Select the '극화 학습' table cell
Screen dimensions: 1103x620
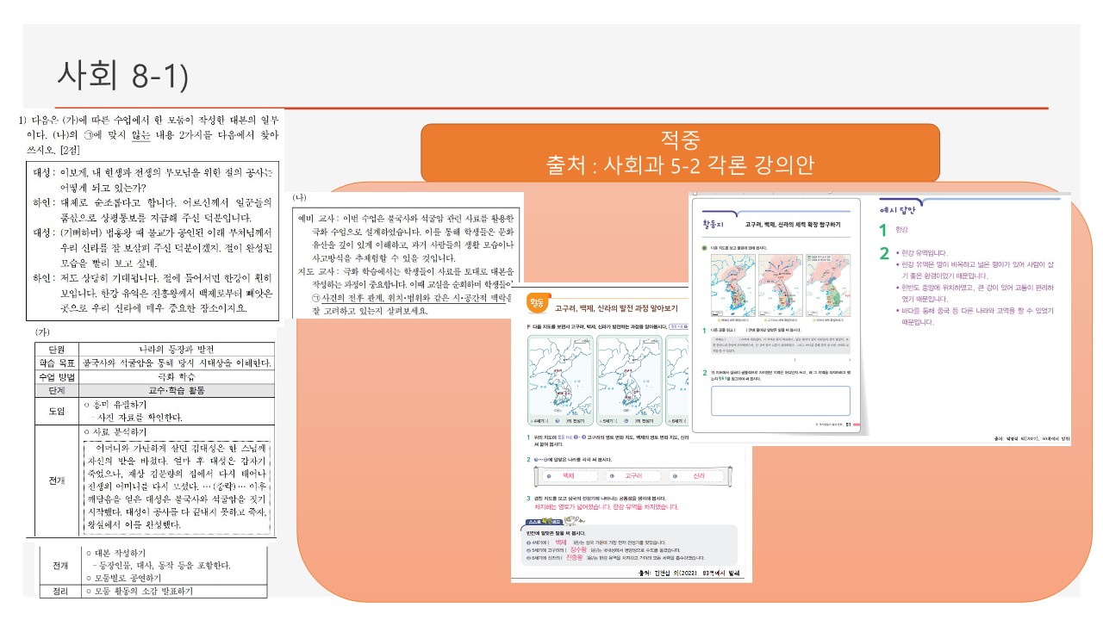tap(178, 376)
